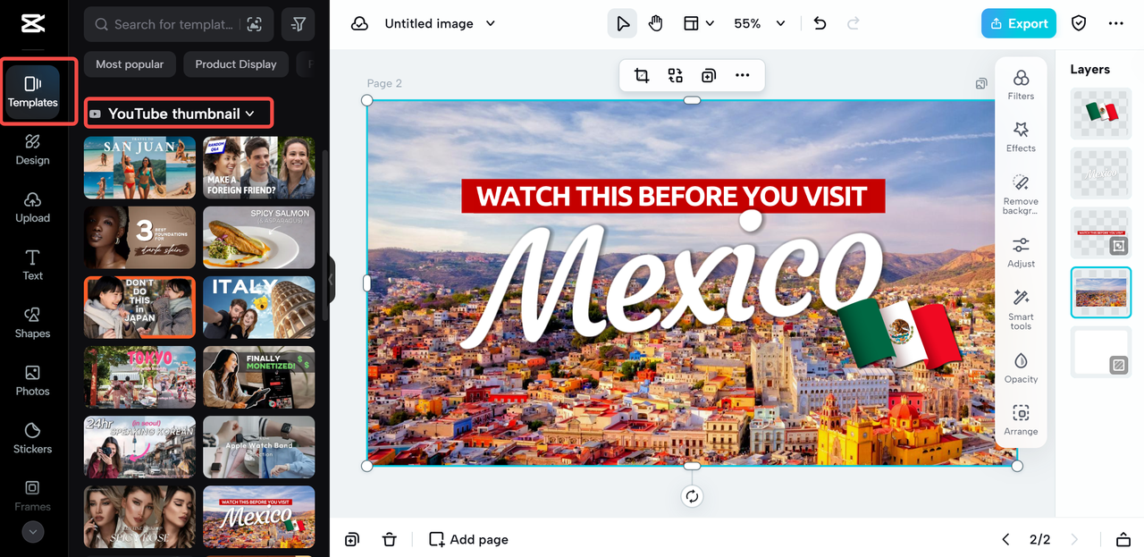Select the Product Display filter chip
1144x557 pixels.
coord(236,64)
